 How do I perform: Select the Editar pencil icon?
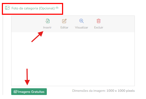[64, 21]
